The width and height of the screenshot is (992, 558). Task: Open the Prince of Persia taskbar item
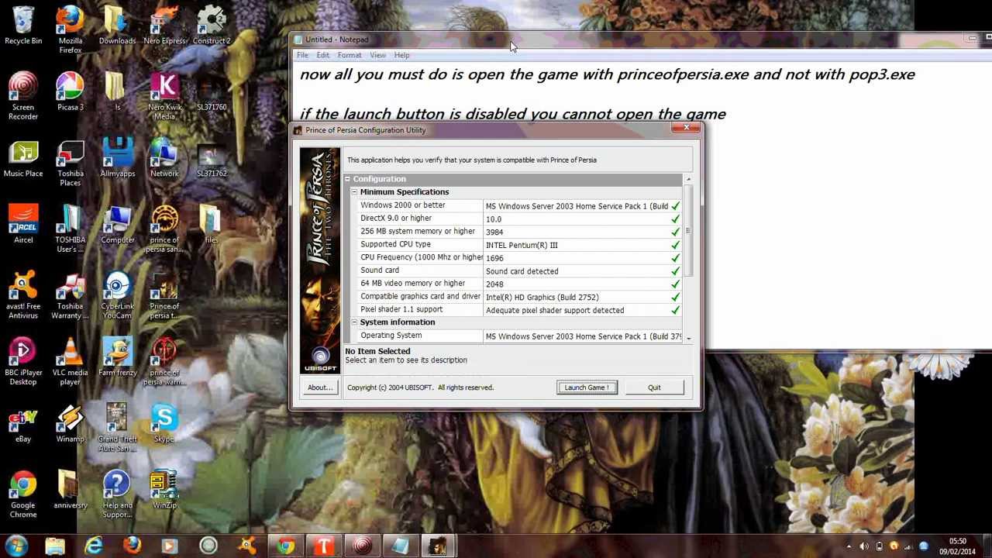point(437,546)
